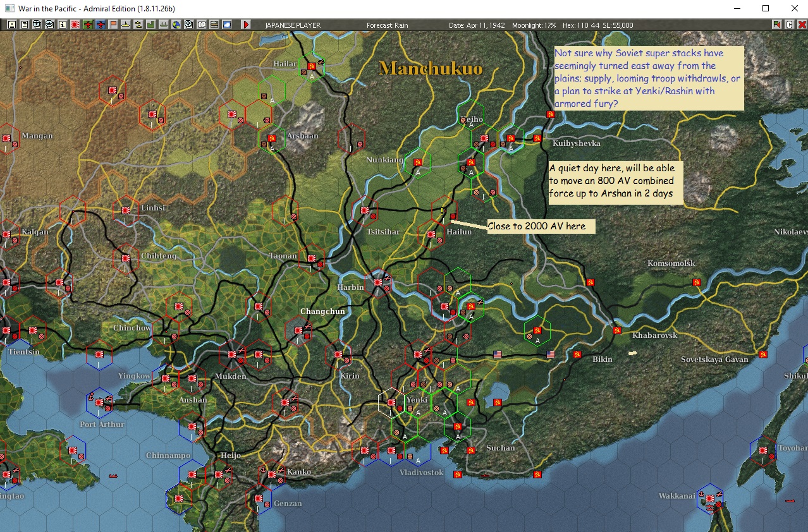Select the Soviet unit beside Nunkiang
Screen dimensions: 808x532
coord(417,162)
